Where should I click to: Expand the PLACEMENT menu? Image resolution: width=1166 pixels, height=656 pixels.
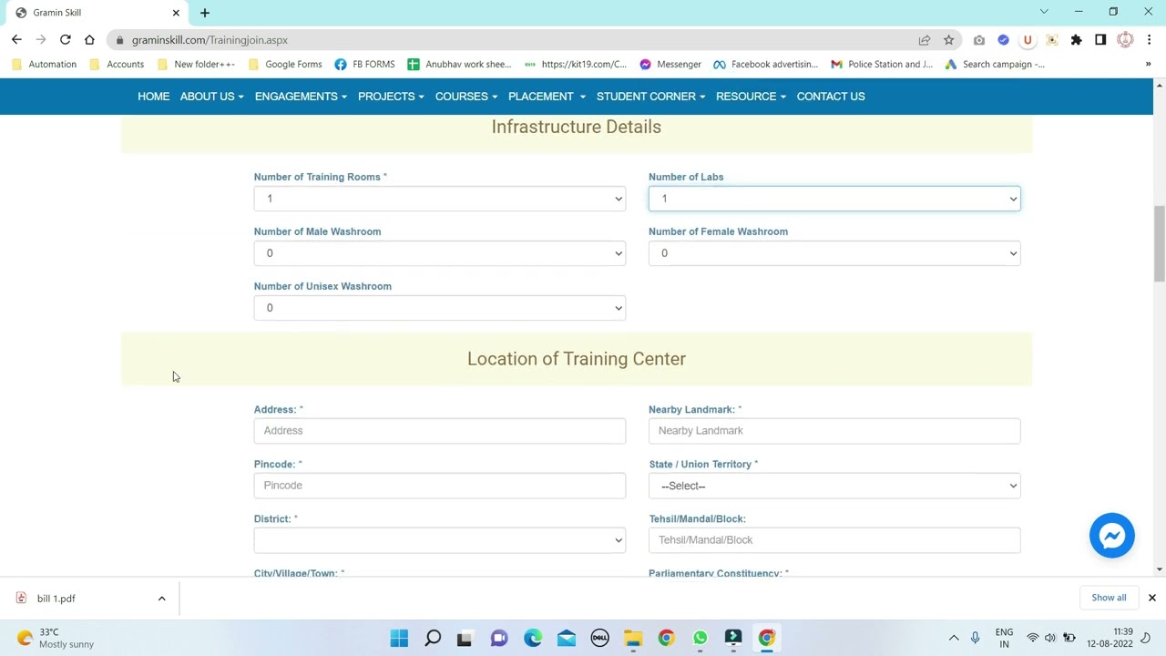547,97
